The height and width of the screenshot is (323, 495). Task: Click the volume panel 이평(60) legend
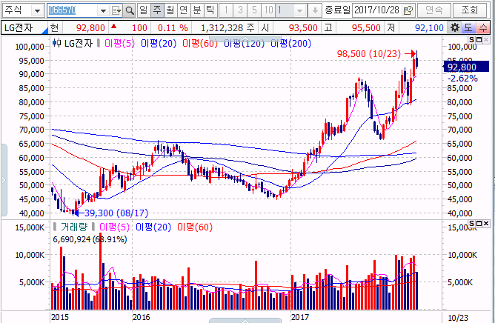coord(195,227)
